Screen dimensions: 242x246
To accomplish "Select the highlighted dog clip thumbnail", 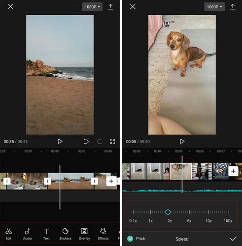I will pyautogui.click(x=180, y=171).
